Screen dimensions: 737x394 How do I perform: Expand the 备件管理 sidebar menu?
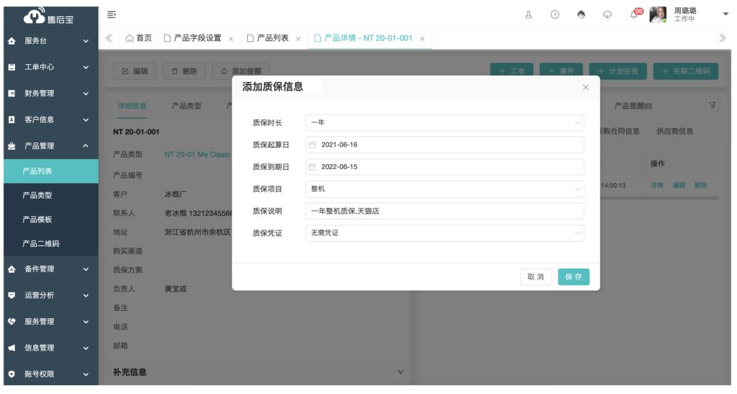coord(49,269)
